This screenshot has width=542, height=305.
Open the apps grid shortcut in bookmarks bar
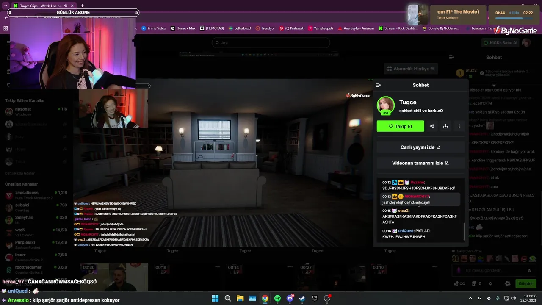click(6, 28)
